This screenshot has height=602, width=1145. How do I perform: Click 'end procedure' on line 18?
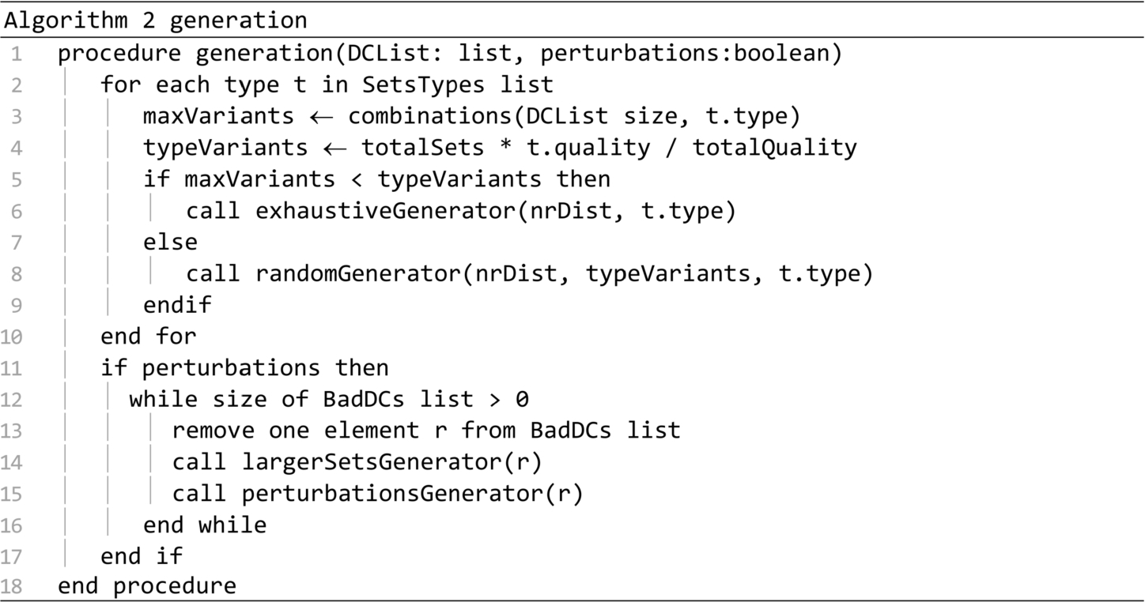click(147, 586)
